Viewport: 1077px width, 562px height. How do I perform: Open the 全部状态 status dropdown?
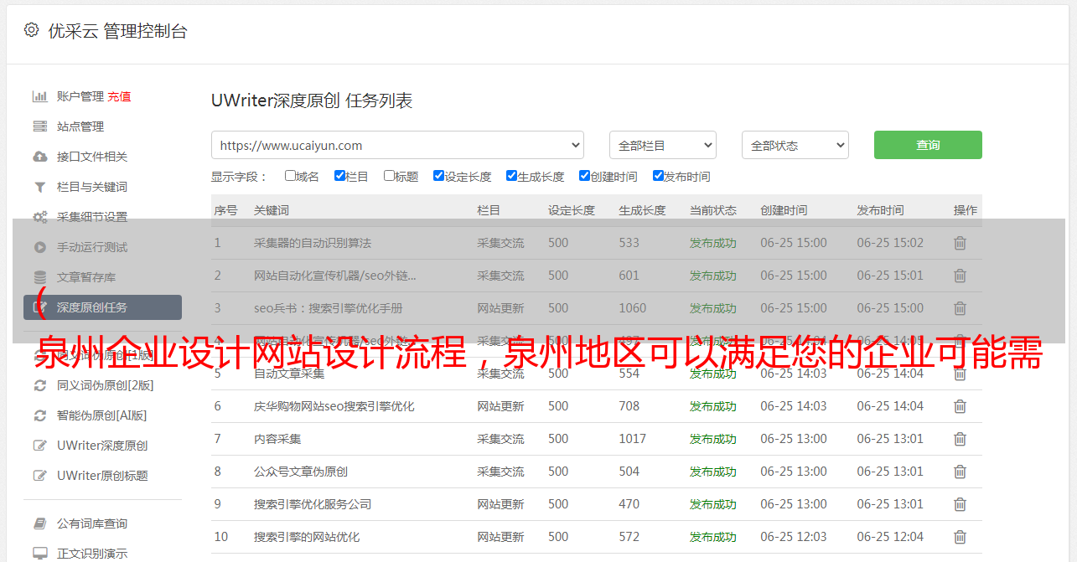[795, 145]
